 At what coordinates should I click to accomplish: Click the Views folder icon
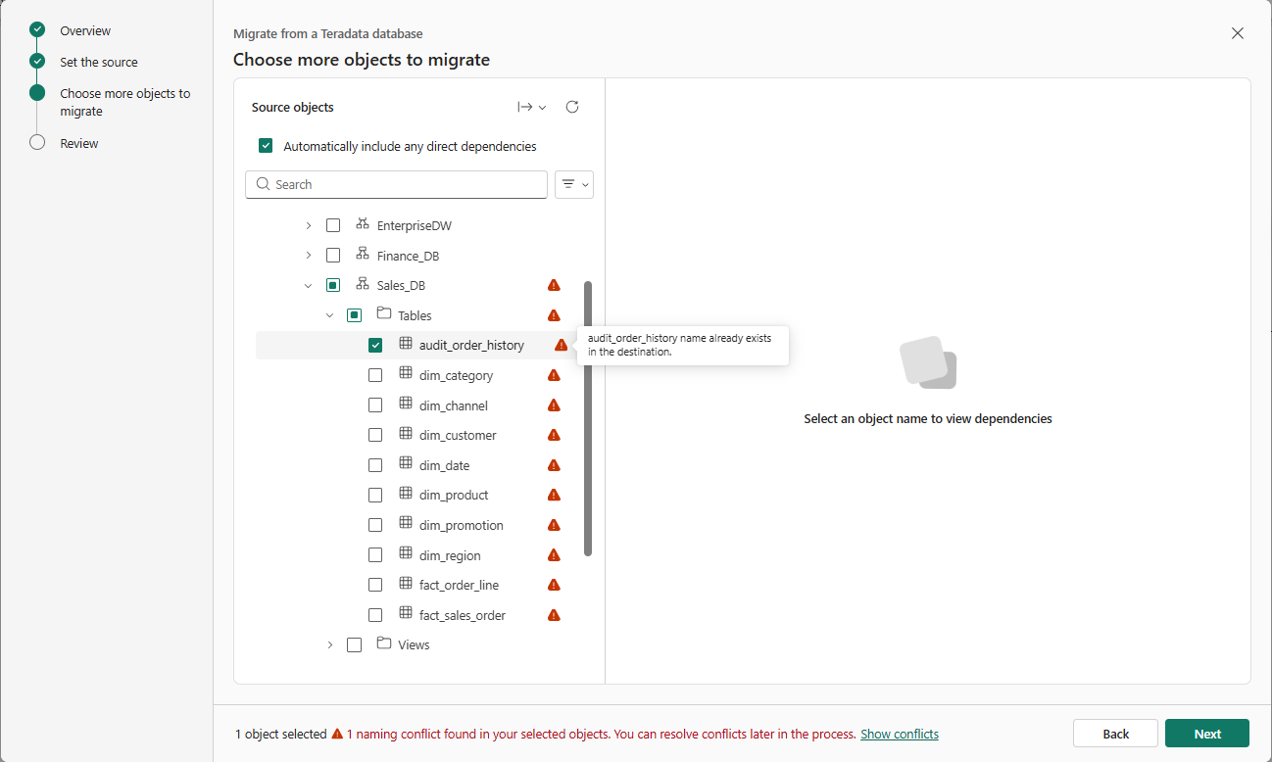click(384, 643)
